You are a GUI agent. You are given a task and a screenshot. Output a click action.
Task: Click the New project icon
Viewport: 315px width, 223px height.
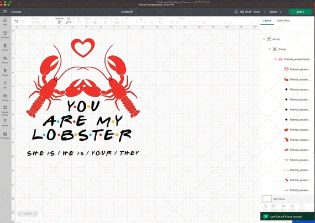coord(5,22)
